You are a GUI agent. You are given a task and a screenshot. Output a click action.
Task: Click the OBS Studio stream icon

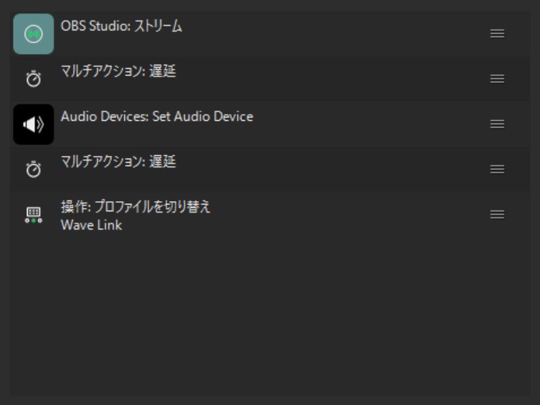coord(33,34)
